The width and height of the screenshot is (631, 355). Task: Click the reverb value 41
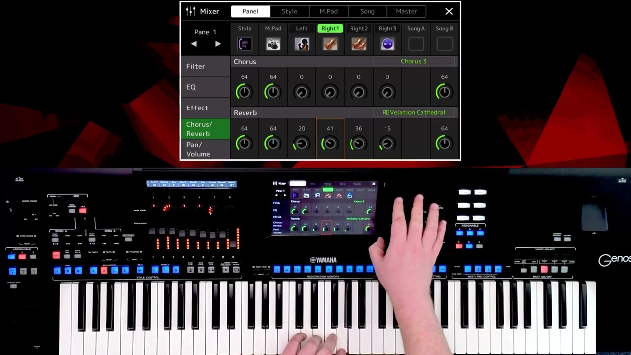point(330,128)
